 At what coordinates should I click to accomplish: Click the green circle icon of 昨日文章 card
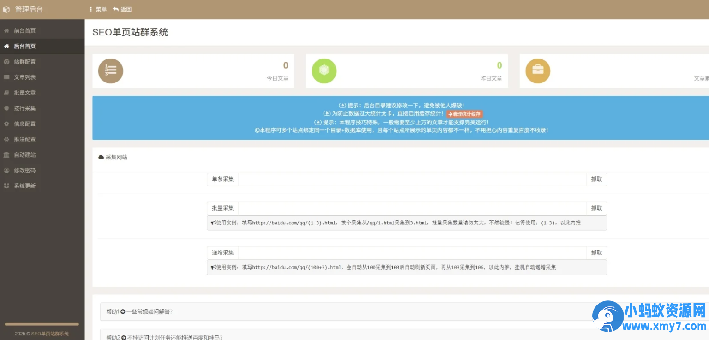click(324, 71)
